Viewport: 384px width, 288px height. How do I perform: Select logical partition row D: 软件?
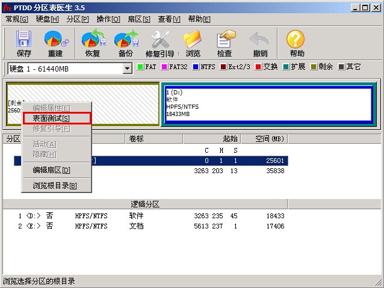point(151,216)
